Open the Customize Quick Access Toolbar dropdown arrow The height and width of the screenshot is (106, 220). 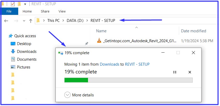[25, 4]
